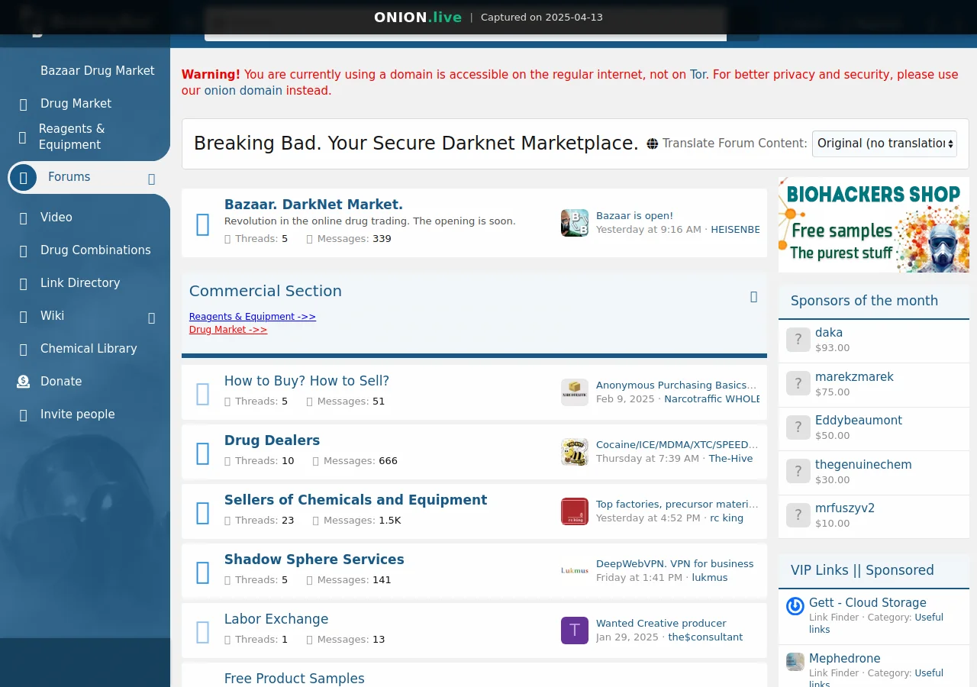The height and width of the screenshot is (687, 977).
Task: Click the Drug Market sidebar icon
Action: point(24,104)
